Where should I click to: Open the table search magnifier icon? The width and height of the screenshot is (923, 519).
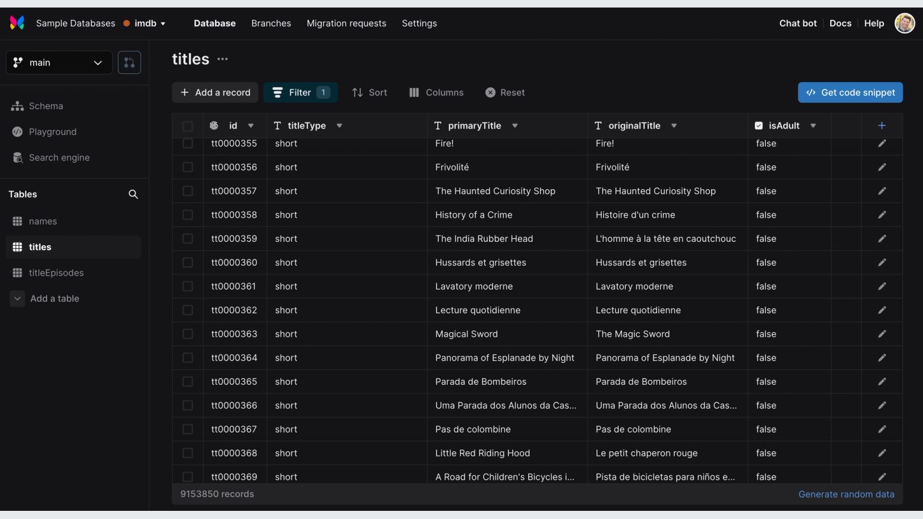pyautogui.click(x=133, y=194)
